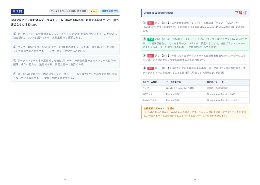
Task: Click the red 正解 ② answer label
Action: [x=241, y=13]
